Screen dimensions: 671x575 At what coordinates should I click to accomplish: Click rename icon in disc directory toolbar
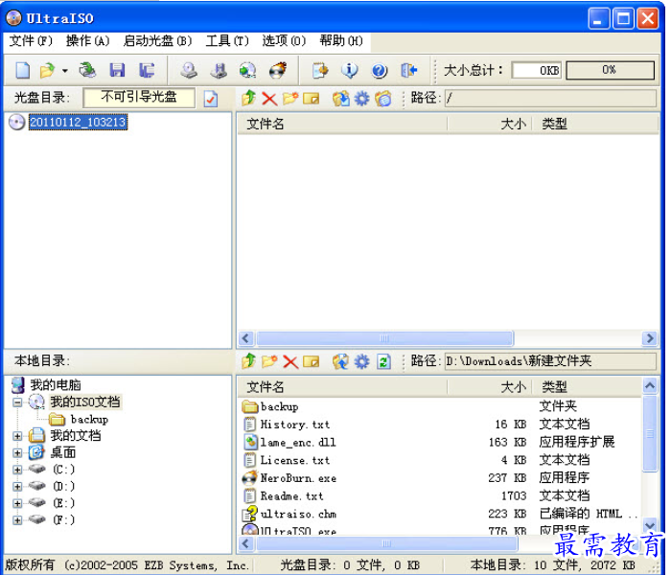(x=312, y=99)
